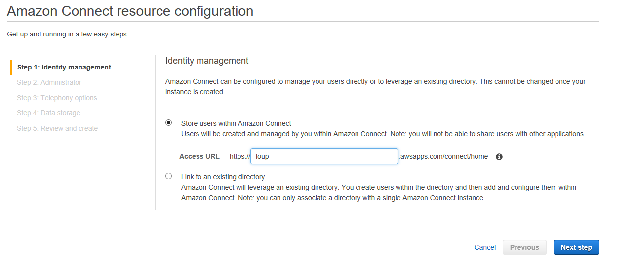Click the Identity management section heading
Screen dimensions: 635x277
coord(207,61)
